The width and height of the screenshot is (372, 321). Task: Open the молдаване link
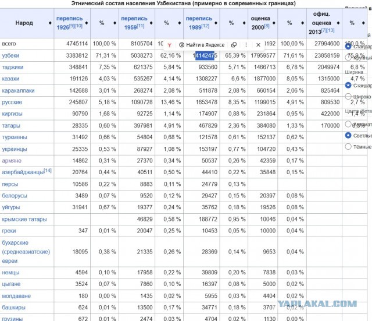coord(16,296)
